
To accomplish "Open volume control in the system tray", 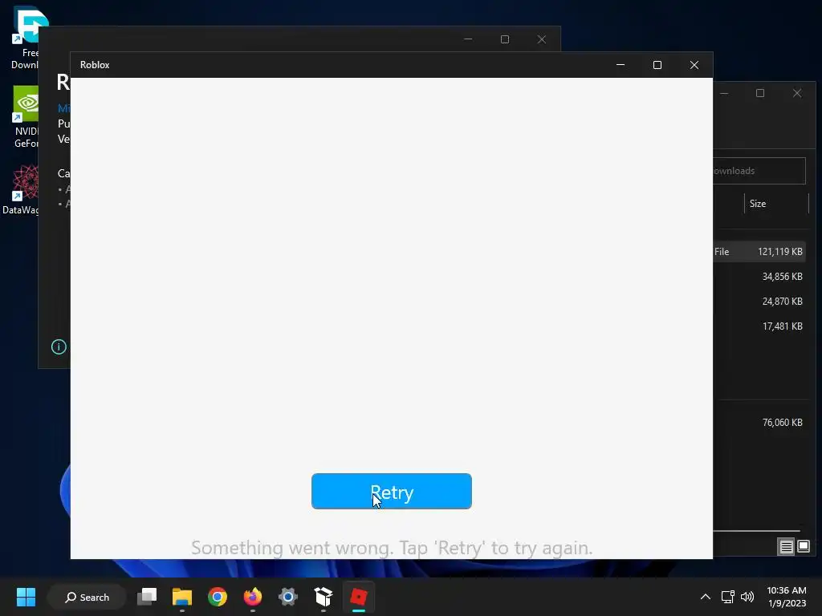I will click(x=747, y=597).
